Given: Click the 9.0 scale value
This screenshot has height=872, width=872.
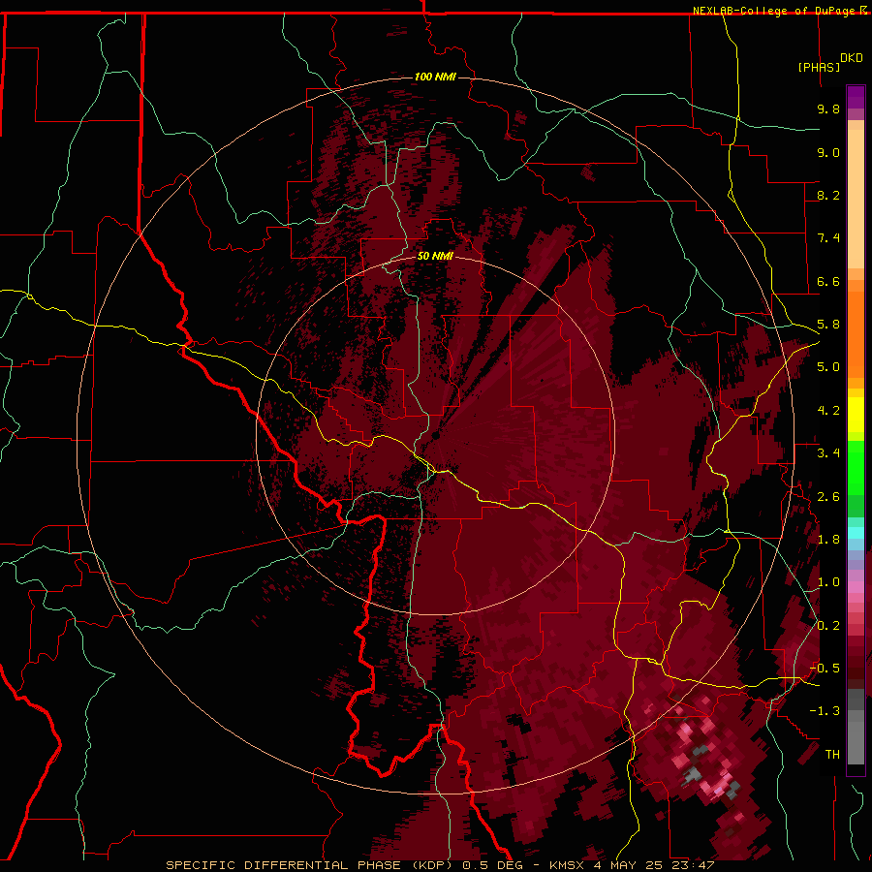Looking at the screenshot, I should 828,152.
